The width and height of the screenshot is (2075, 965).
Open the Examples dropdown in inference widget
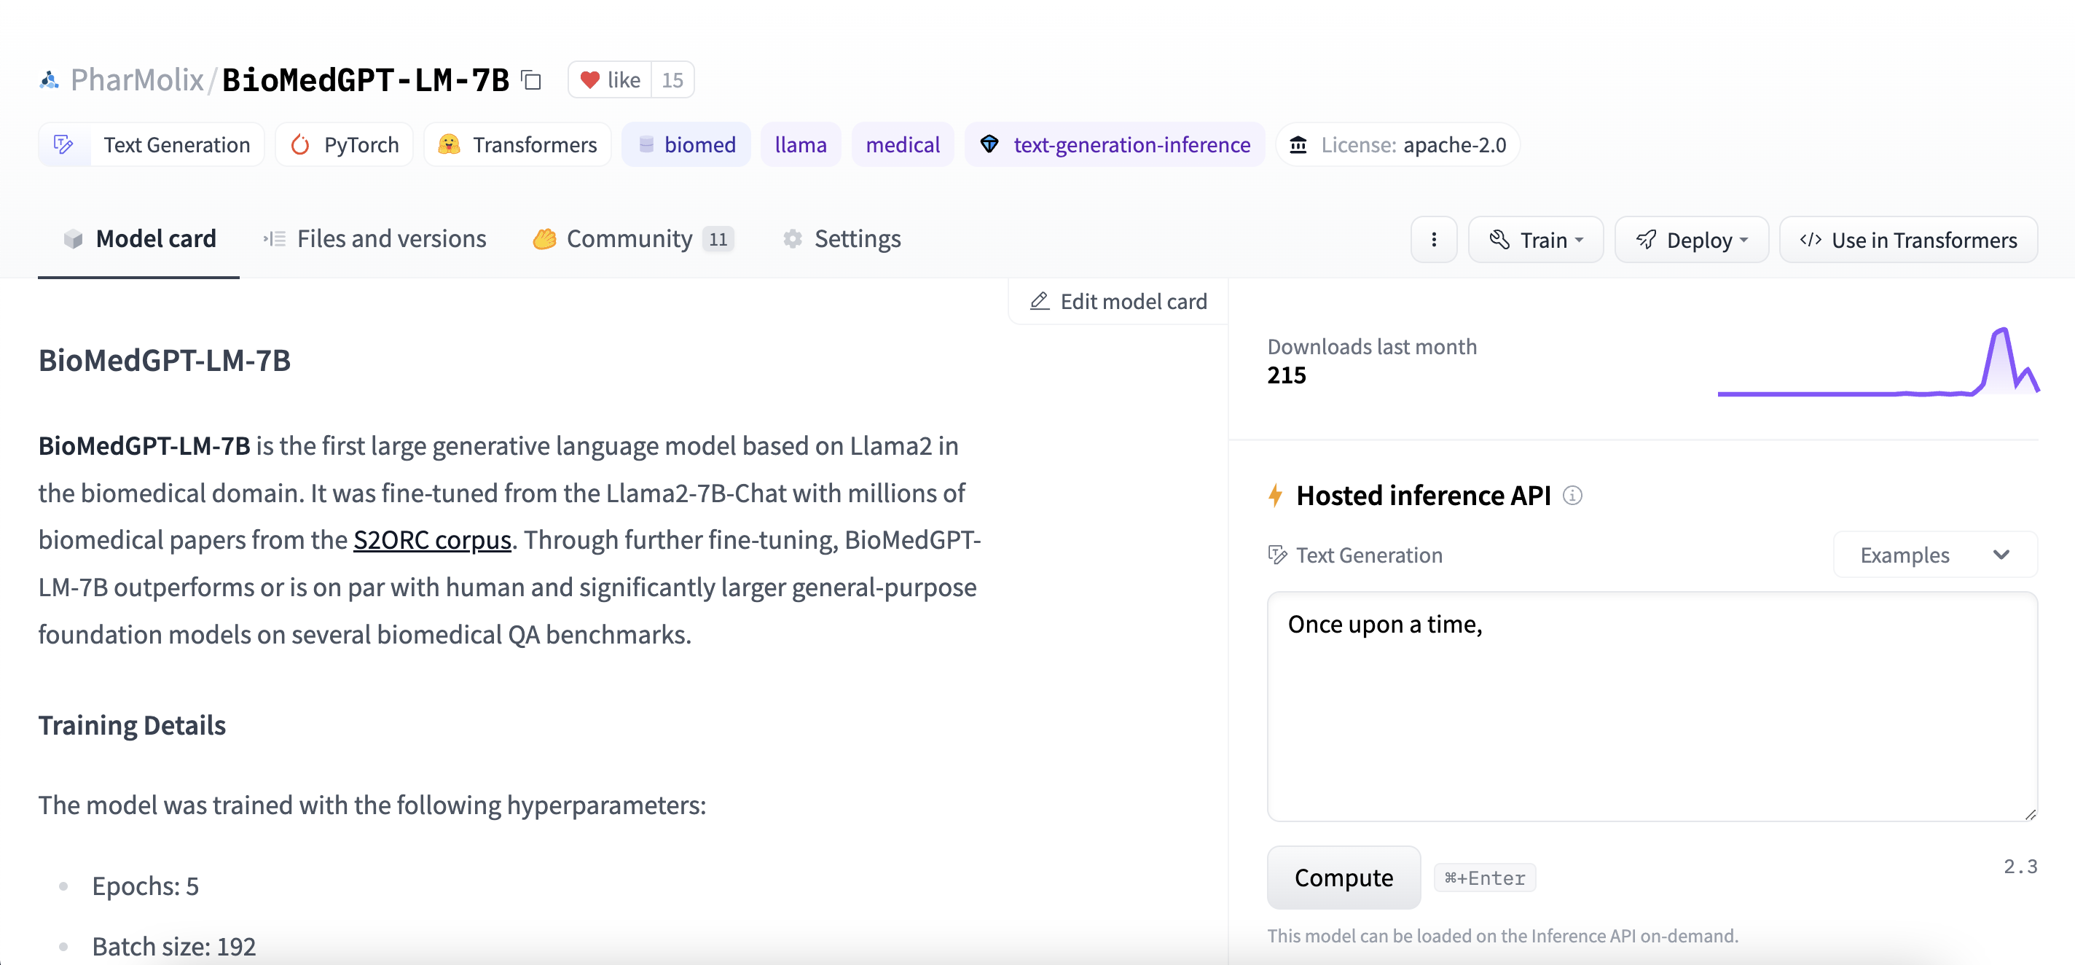point(1934,555)
